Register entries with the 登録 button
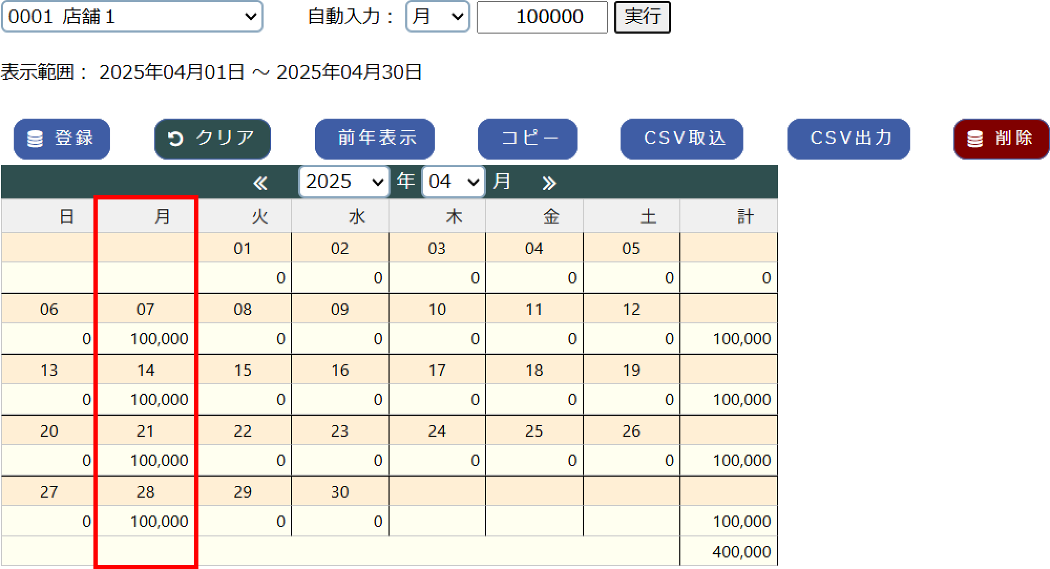The image size is (1050, 569). tap(61, 139)
